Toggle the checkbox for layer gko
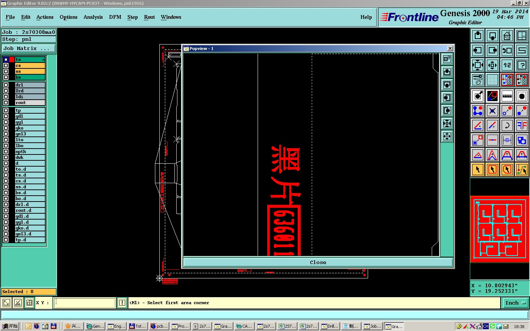 pos(6,128)
